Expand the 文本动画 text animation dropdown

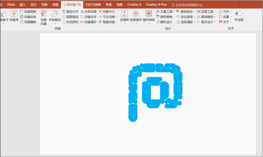[x=116, y=17]
